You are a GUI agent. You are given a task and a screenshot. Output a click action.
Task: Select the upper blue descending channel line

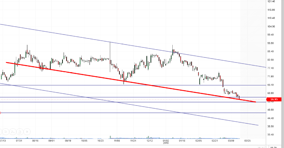133,46
